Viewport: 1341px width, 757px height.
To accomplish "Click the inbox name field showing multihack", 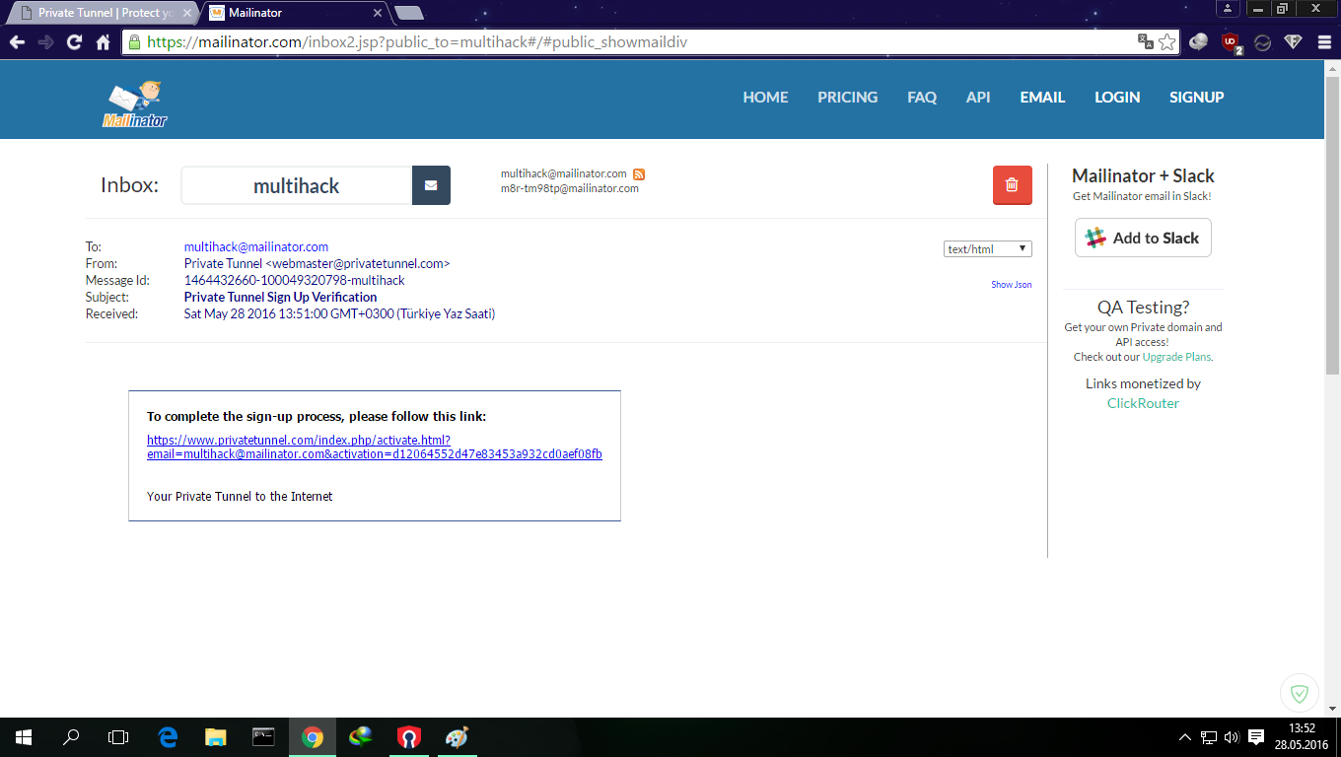I will coord(296,185).
